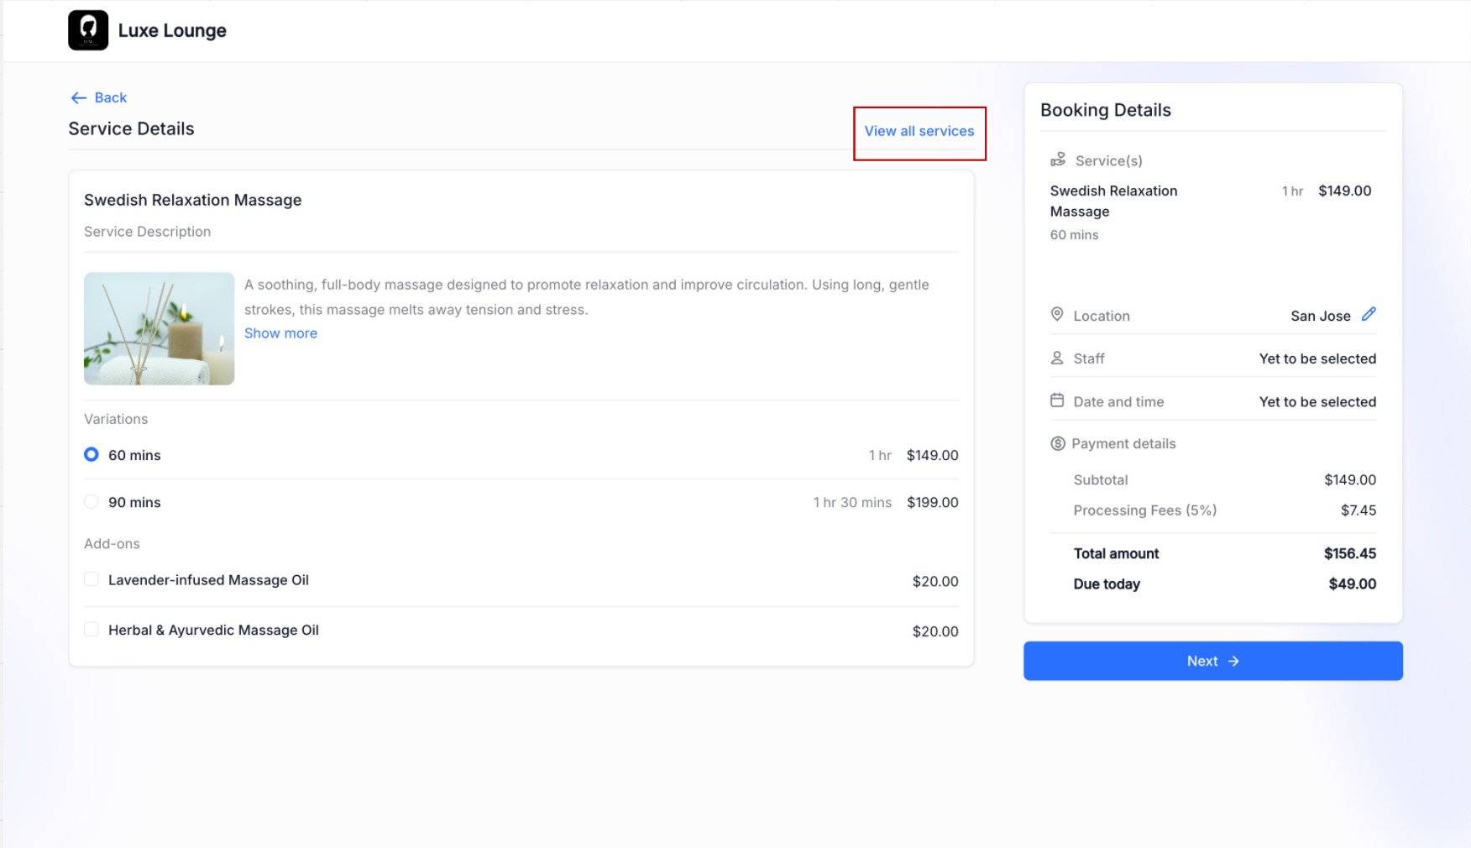Enable Lavender-infused Massage Oil add-on
Viewport: 1471px width, 848px height.
click(92, 579)
